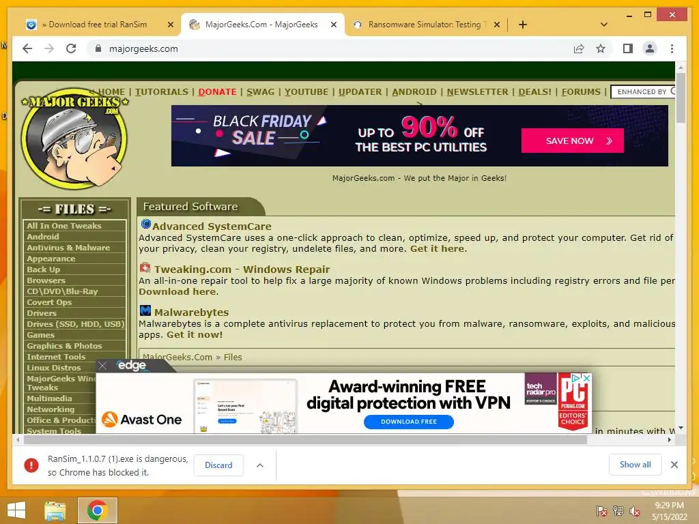Click the Tweaking.com Windows Repair icon

(145, 267)
